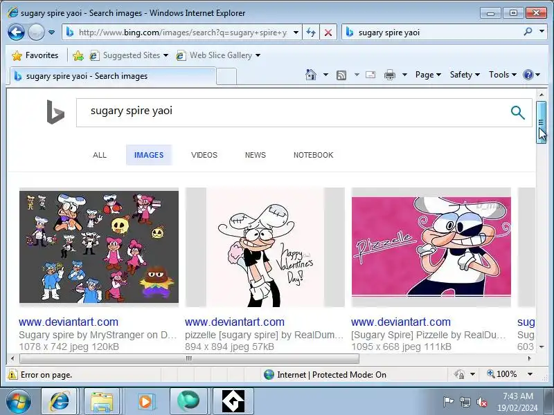Click the vertical scrollbar down arrow

pyautogui.click(x=542, y=347)
